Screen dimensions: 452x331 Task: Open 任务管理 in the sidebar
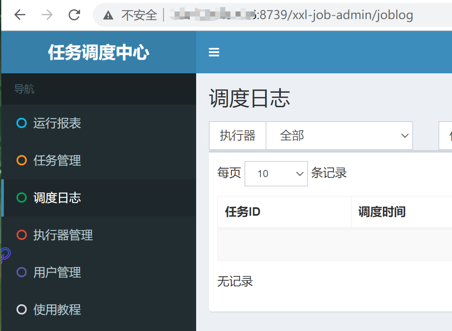coord(57,161)
